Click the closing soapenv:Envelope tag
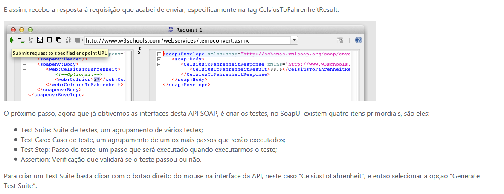The image size is (504, 194). pyautogui.click(x=56, y=94)
